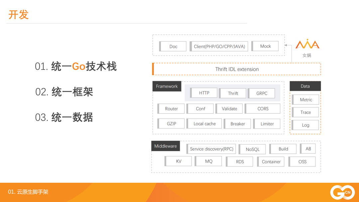This screenshot has width=359, height=202.
Task: Select the Client(PHP/GO/CPP/JAVA) box
Action: tap(219, 47)
